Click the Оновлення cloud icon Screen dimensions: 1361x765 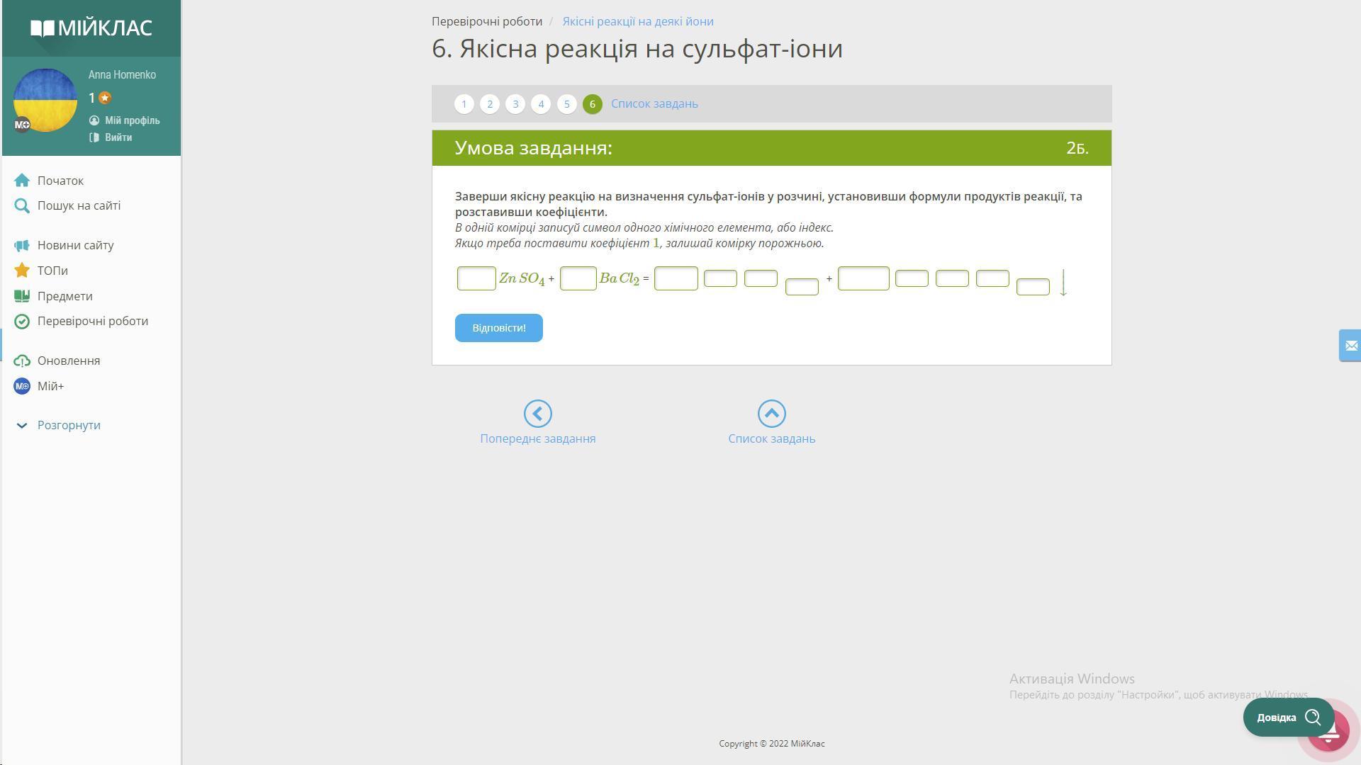pos(22,361)
